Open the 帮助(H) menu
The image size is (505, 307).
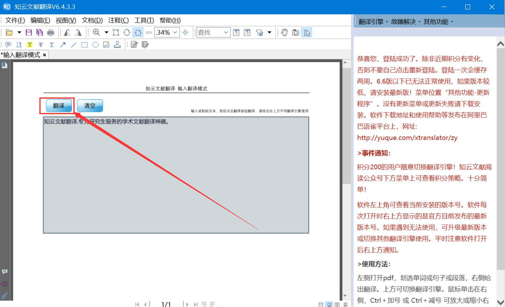(x=170, y=20)
